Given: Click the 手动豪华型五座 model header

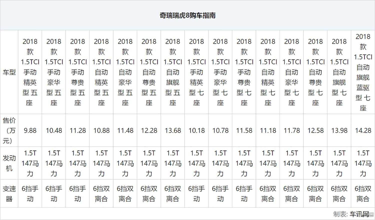Looking at the screenshot, I should (54, 72).
